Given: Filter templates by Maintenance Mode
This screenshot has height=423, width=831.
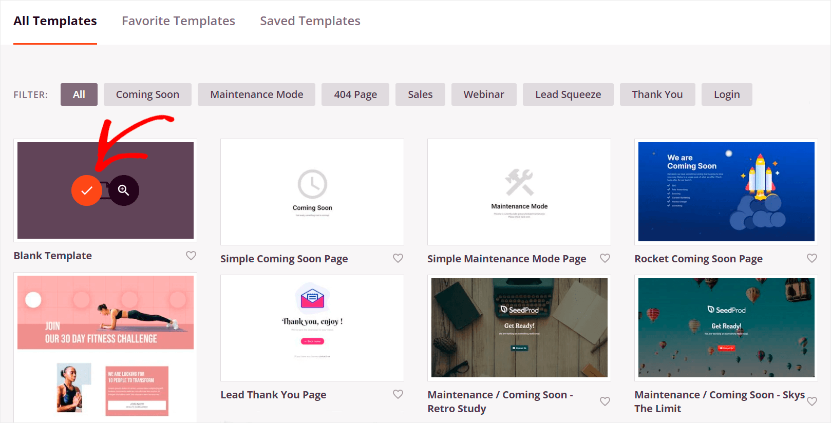Looking at the screenshot, I should coord(257,94).
